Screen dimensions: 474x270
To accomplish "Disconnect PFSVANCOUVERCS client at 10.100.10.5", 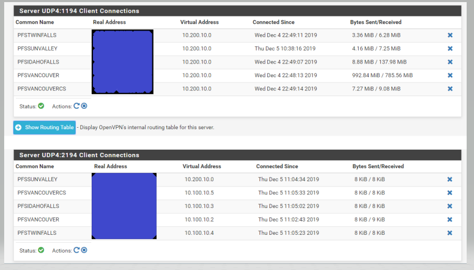I will (449, 193).
